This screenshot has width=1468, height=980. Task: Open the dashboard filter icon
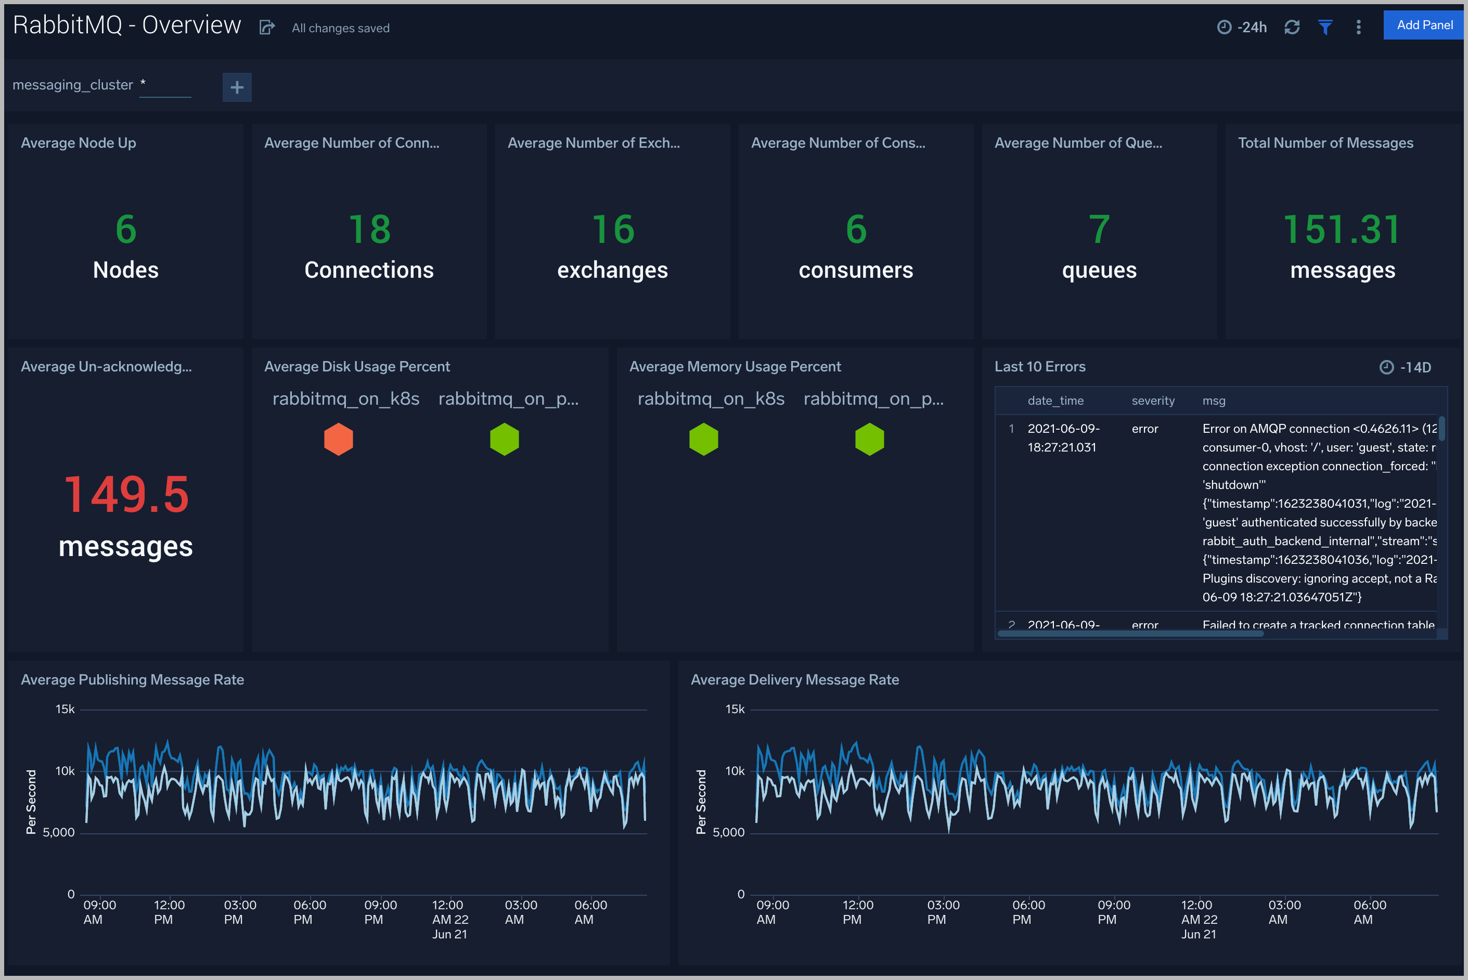pyautogui.click(x=1325, y=26)
